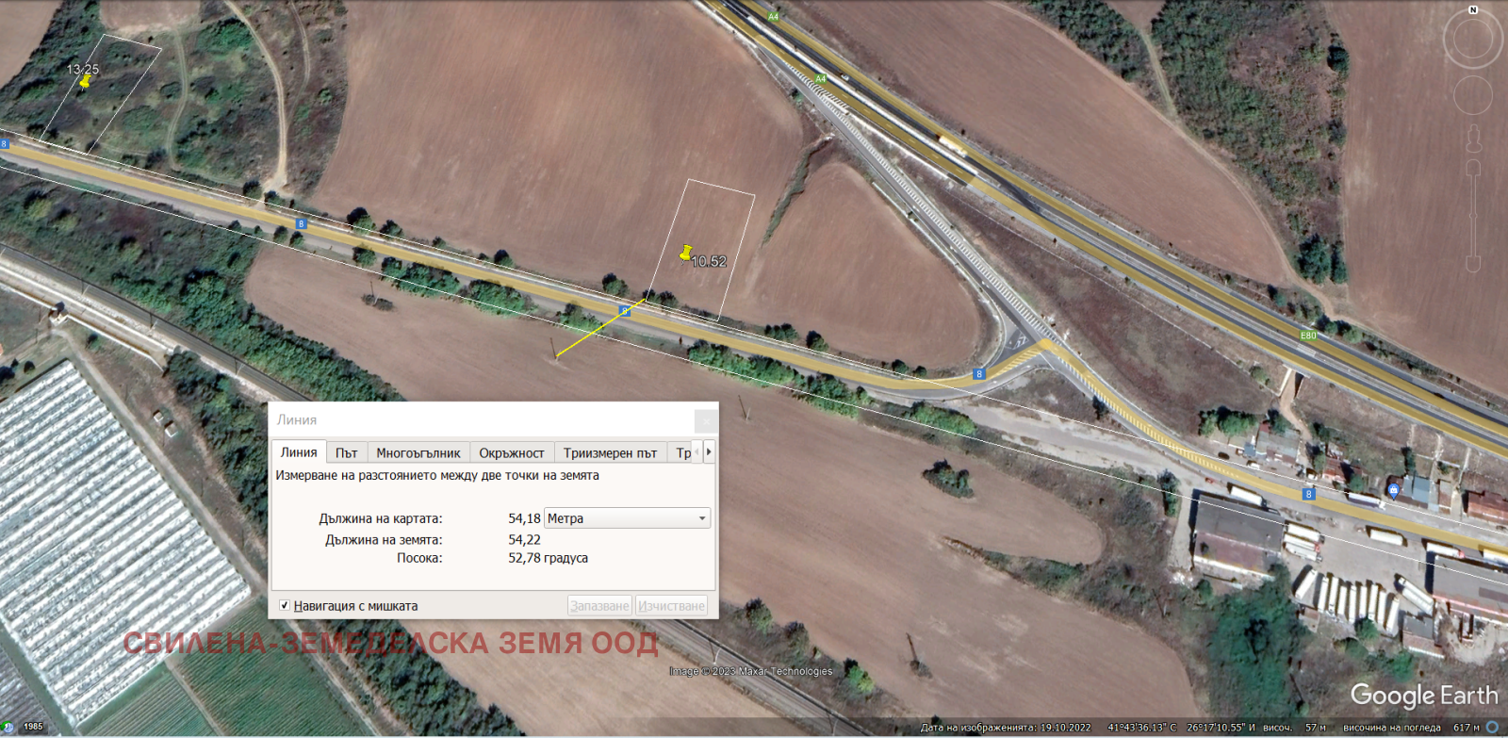Click the Запазване button
Image resolution: width=1508 pixels, height=738 pixels.
[599, 605]
